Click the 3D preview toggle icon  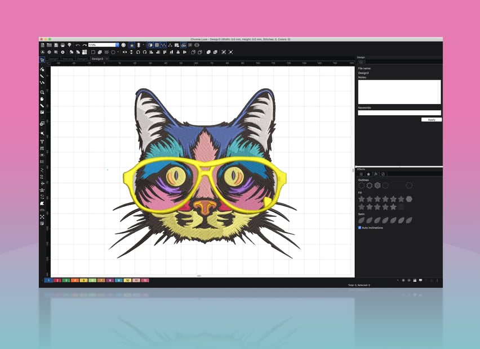coord(150,45)
